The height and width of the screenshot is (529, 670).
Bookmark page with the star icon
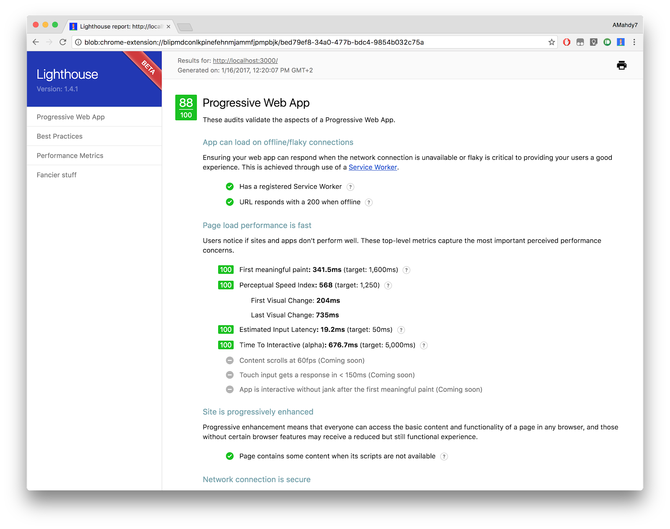[x=551, y=42]
